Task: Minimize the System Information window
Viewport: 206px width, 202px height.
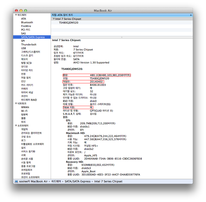Action: [x=21, y=11]
